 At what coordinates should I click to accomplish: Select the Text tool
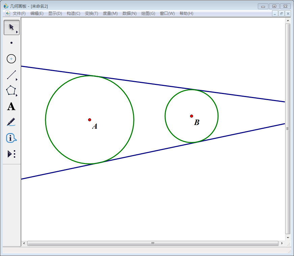coord(11,106)
